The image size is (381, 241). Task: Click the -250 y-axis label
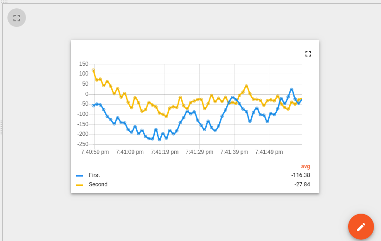click(83, 144)
